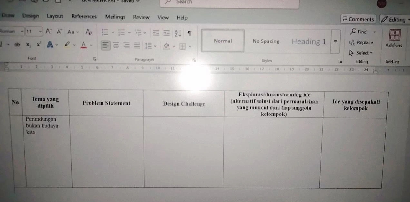
Task: Open the font size dropdown
Action: (x=40, y=32)
